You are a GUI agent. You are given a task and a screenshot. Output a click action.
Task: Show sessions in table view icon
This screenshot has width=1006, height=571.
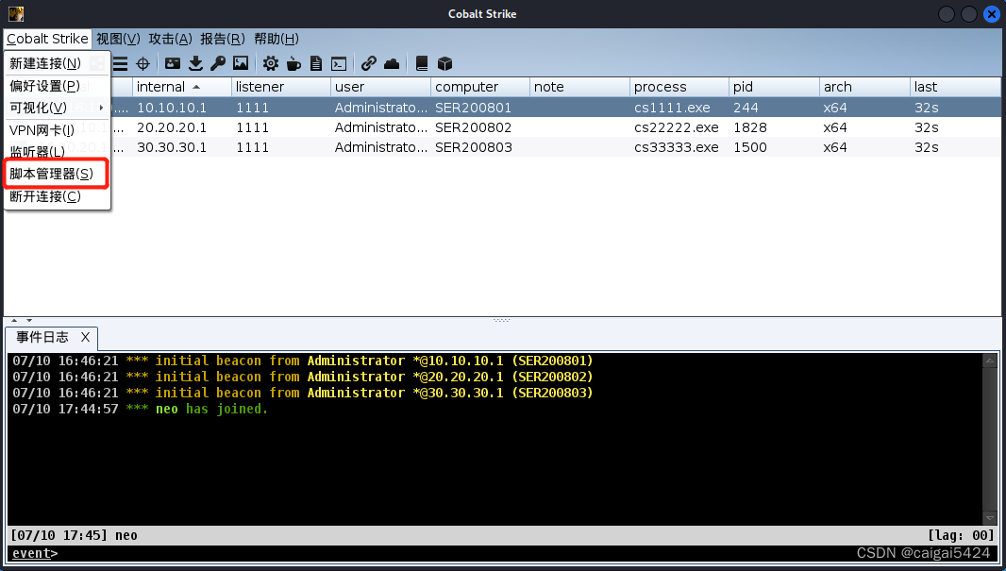tap(120, 63)
